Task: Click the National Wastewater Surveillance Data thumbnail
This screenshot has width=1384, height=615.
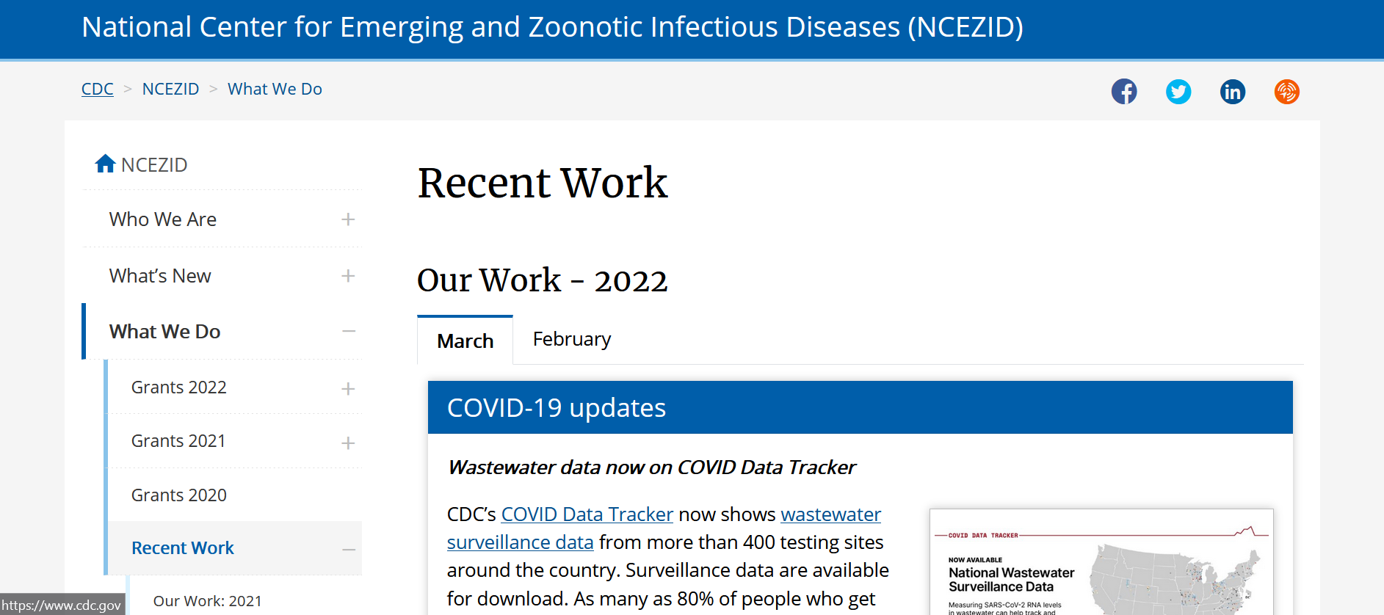Action: 1101,563
